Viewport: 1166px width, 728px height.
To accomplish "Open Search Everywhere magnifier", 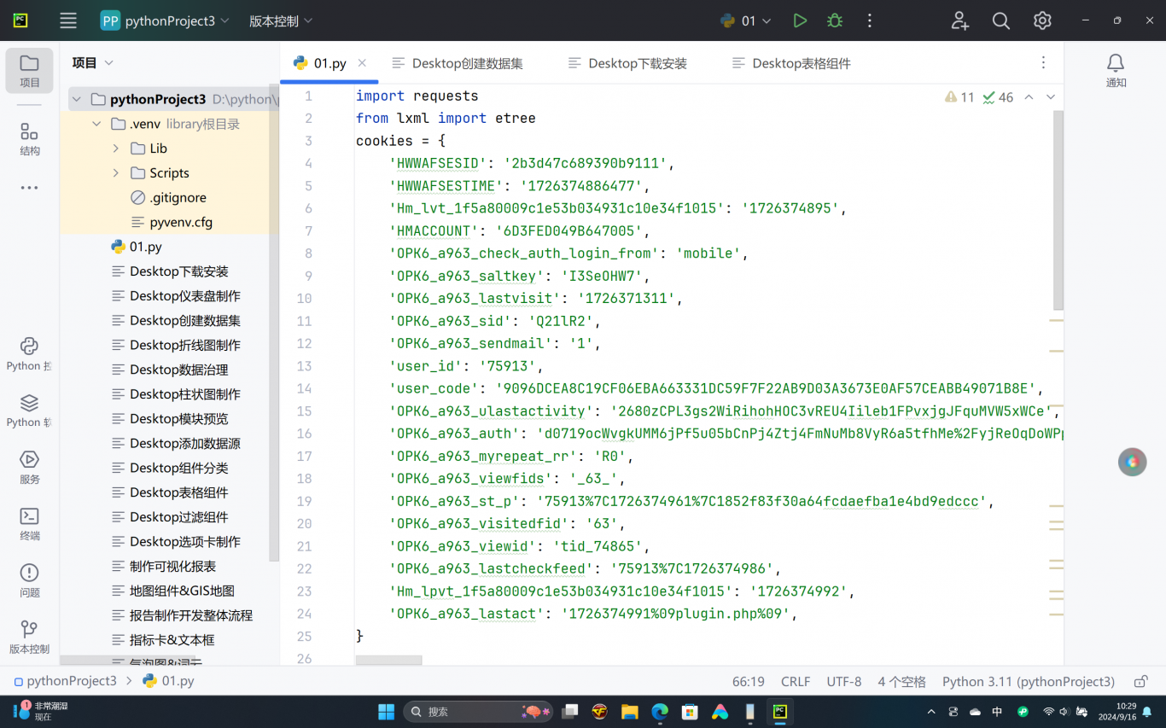I will click(1001, 20).
